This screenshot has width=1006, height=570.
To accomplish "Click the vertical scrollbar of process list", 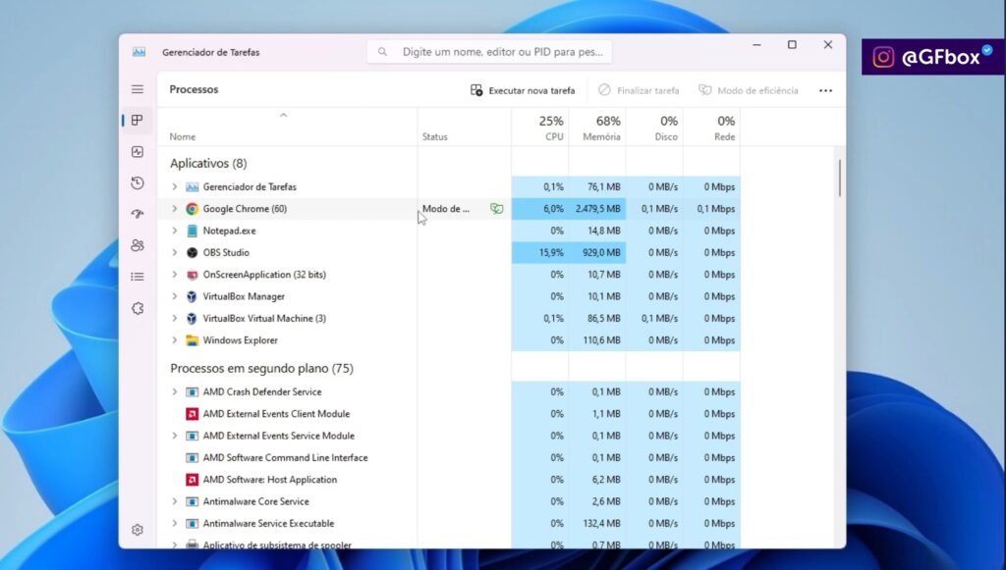I will point(839,178).
